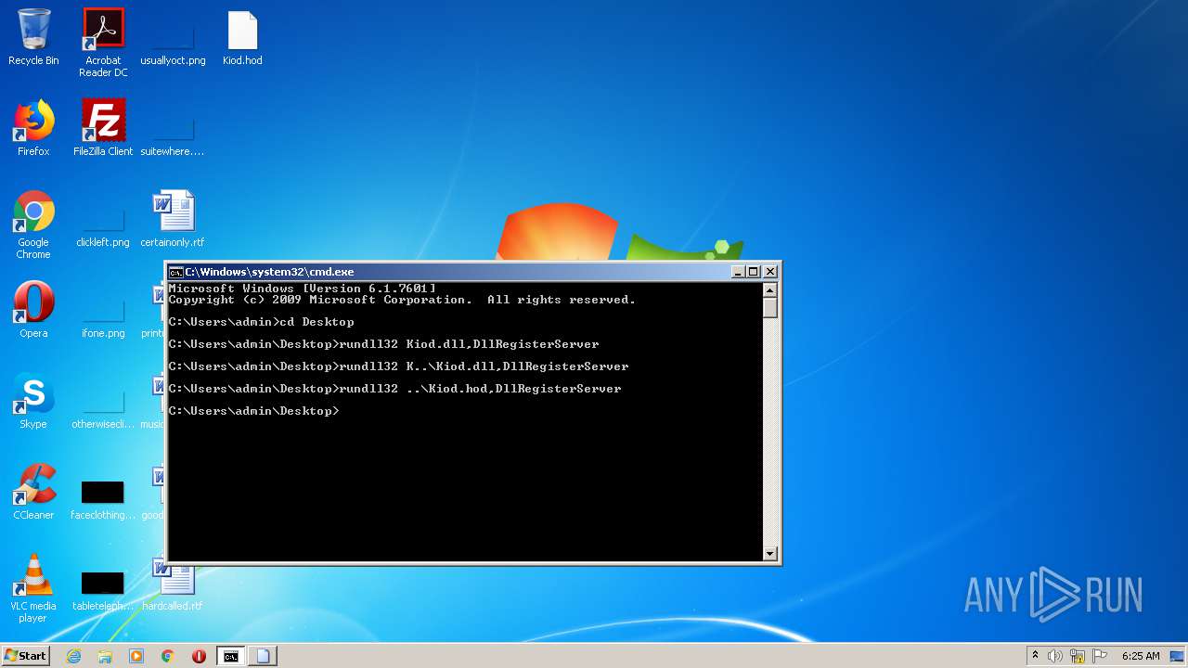This screenshot has width=1188, height=668.
Task: Click the network tray icon
Action: click(x=1078, y=656)
